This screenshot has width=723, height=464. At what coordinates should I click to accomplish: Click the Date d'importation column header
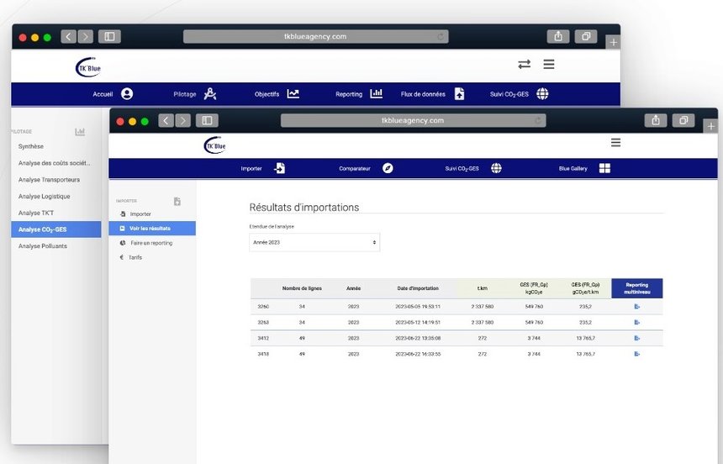[418, 288]
